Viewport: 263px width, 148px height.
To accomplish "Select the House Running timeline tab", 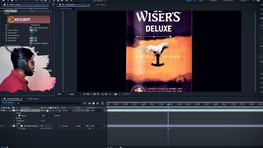I will click(x=13, y=99).
